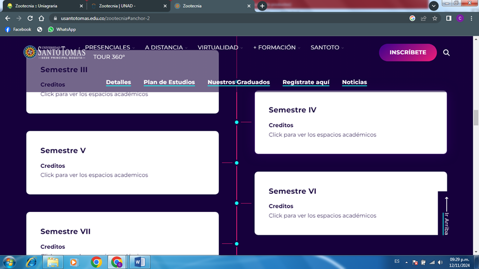479x269 pixels.
Task: Open a new browser tab
Action: point(262,6)
